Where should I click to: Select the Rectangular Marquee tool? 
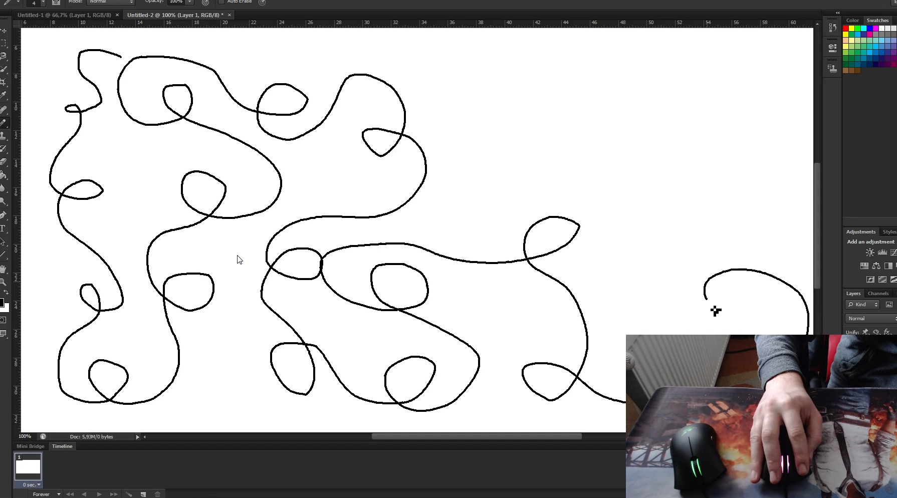(4, 44)
